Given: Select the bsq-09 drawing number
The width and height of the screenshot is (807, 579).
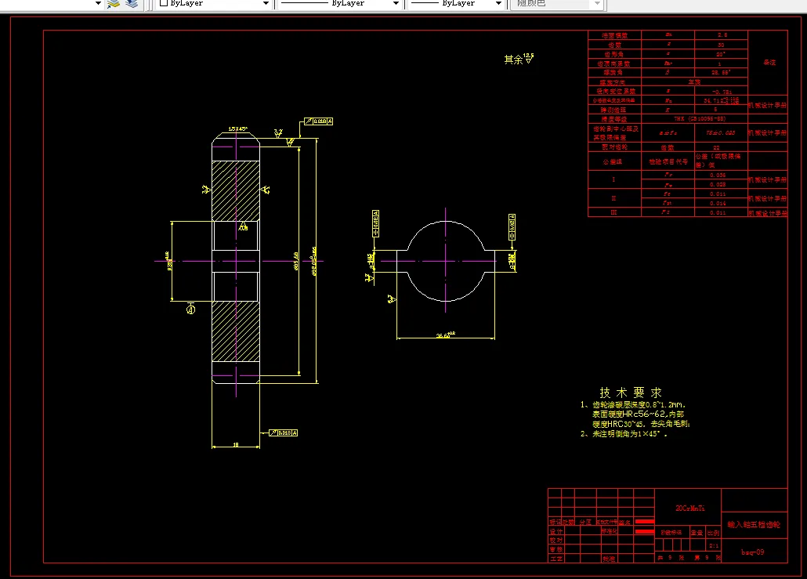Looking at the screenshot, I should tap(752, 552).
